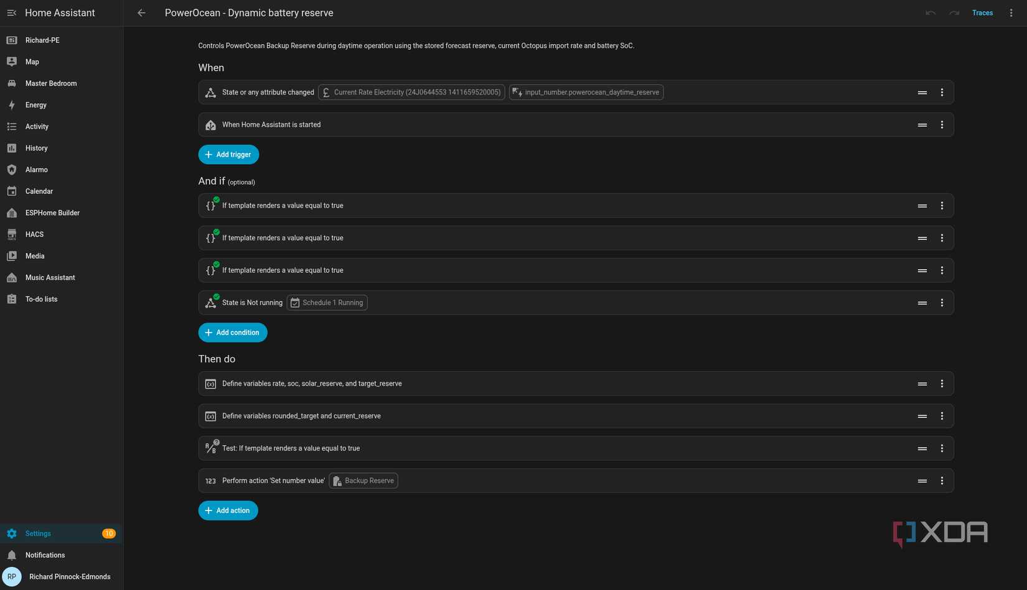
Task: Click the redo icon in the header
Action: tap(954, 12)
